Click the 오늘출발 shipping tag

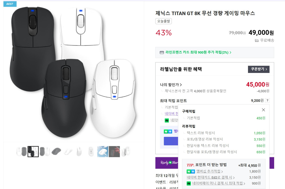pyautogui.click(x=163, y=21)
